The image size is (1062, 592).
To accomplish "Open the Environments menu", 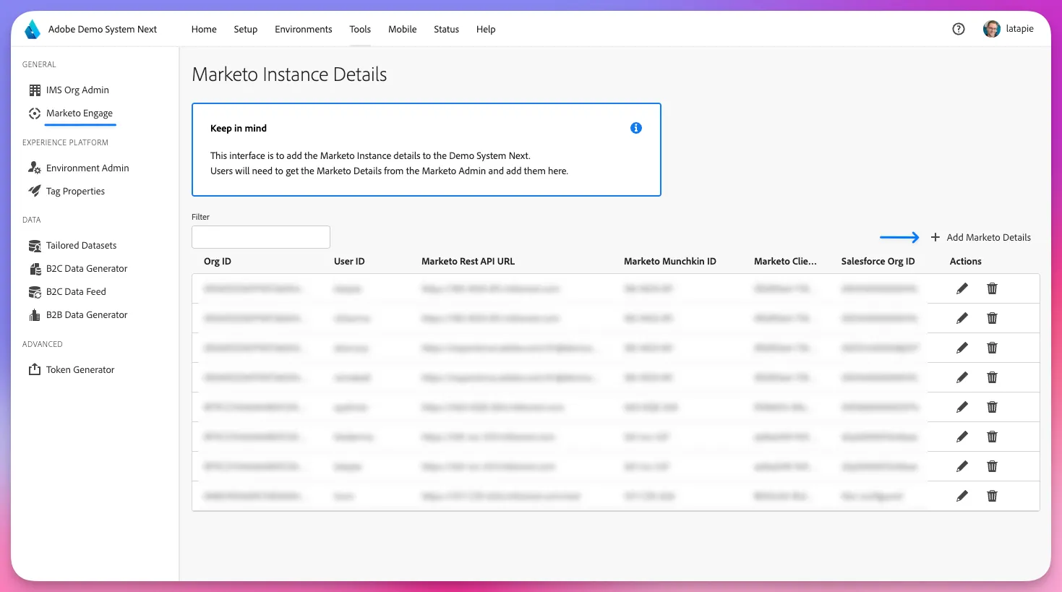I will [x=304, y=30].
